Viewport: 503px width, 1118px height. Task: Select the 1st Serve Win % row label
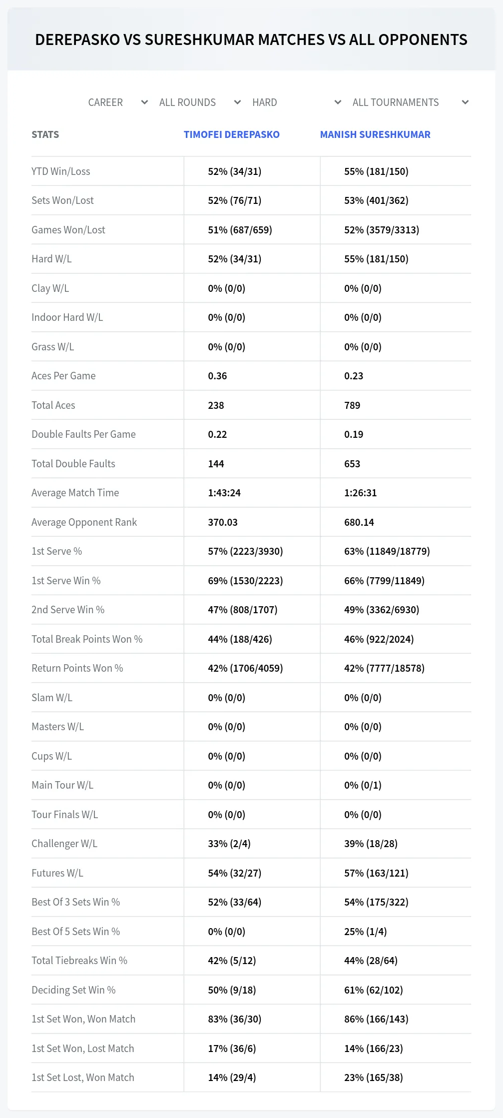click(66, 581)
